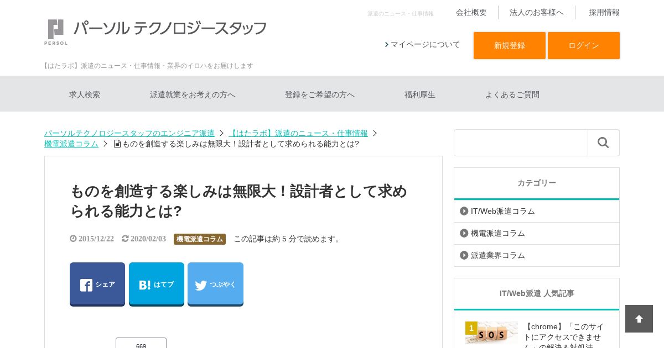The width and height of the screenshot is (664, 348).
Task: Click the arrow icon beside IT/Web派遣コラム
Action: (x=464, y=211)
